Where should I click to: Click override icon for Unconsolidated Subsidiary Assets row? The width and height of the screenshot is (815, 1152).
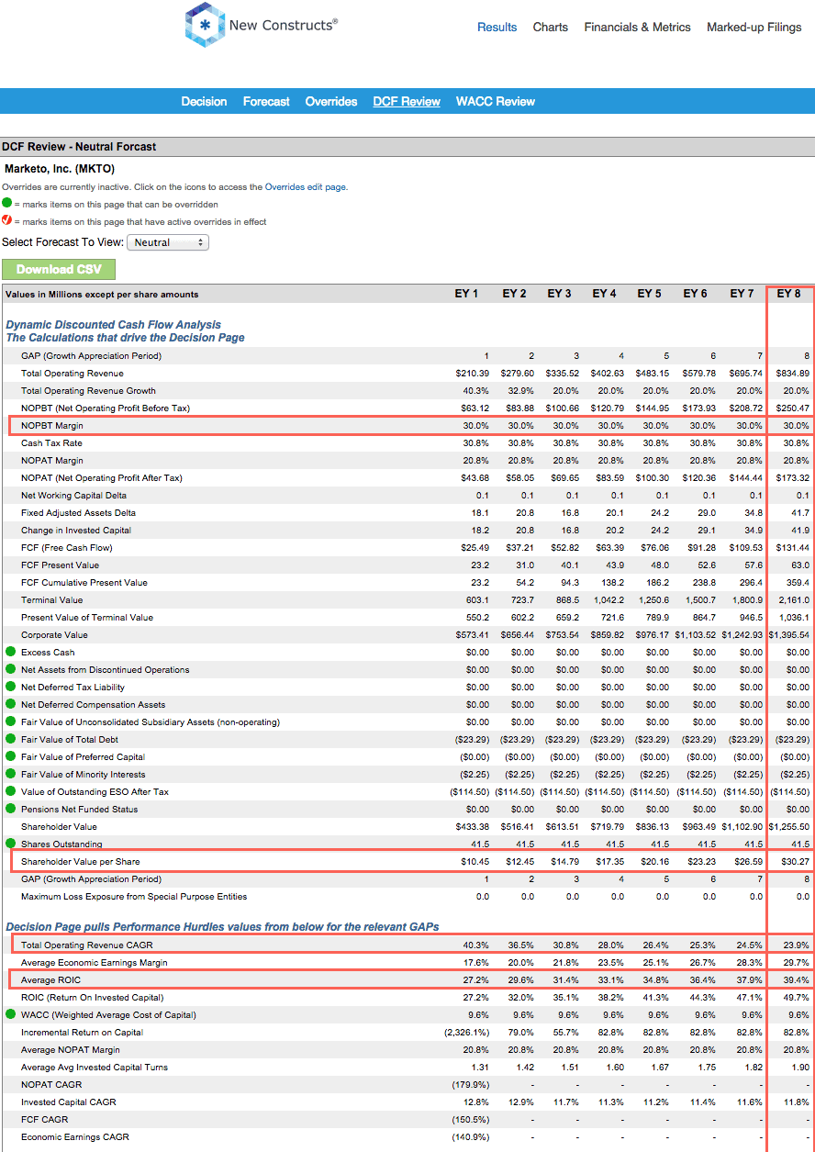[10, 722]
